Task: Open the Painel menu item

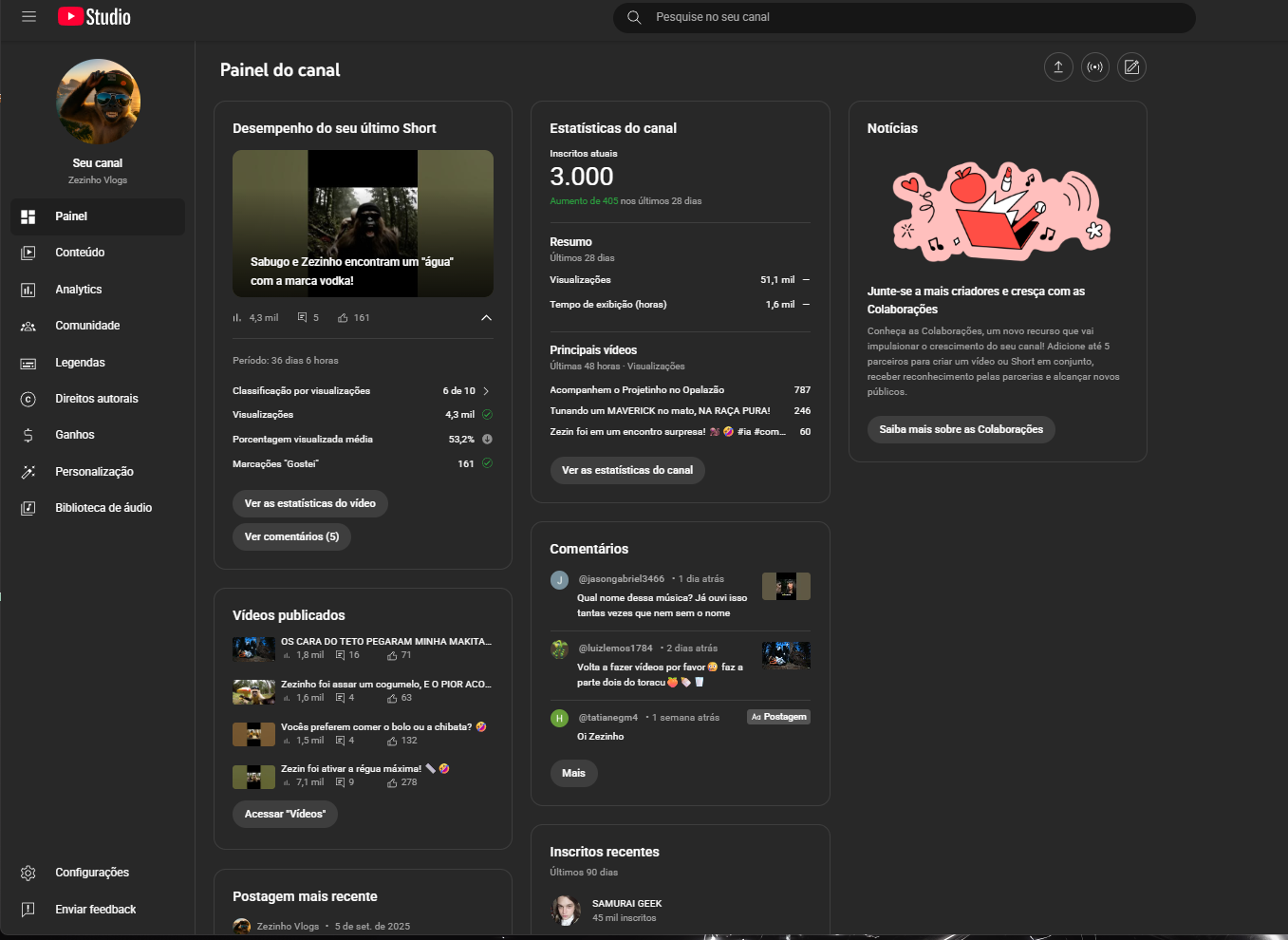Action: (x=98, y=216)
